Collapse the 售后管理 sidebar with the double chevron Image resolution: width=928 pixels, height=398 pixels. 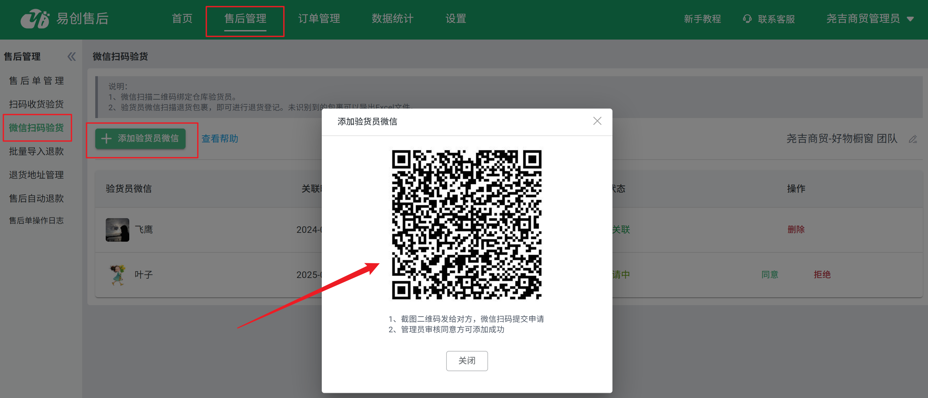(x=71, y=57)
